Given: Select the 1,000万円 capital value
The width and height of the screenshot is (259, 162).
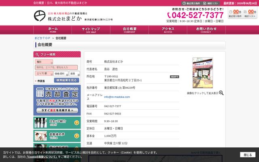Looking at the screenshot, I should pos(110,136).
